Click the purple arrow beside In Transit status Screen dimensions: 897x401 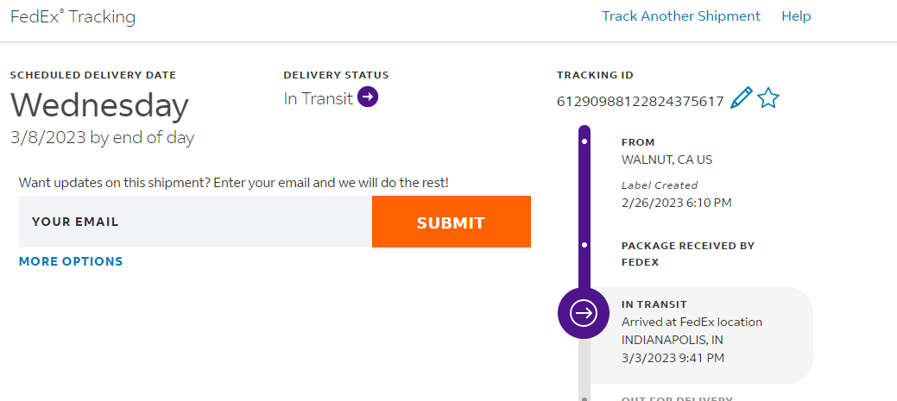(x=368, y=97)
